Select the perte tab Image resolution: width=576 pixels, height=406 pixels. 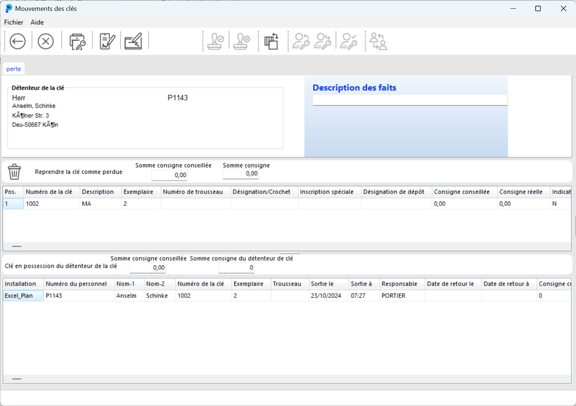(x=14, y=69)
